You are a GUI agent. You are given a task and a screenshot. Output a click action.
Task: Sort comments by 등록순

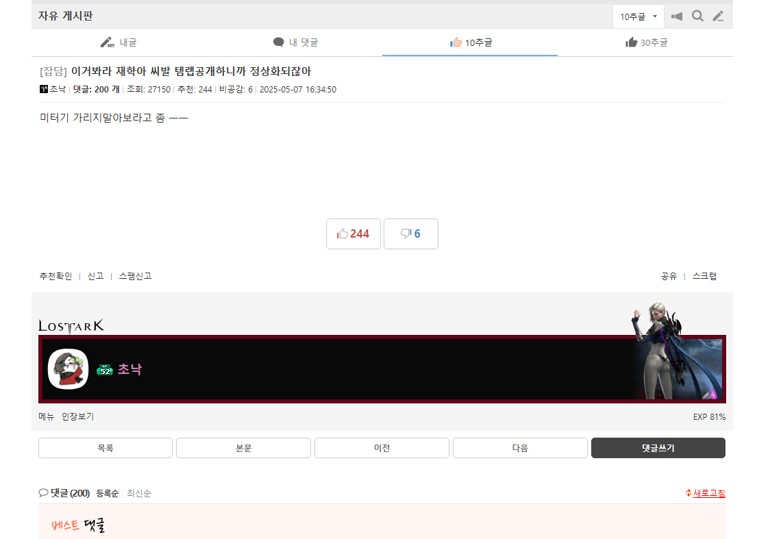coord(107,493)
